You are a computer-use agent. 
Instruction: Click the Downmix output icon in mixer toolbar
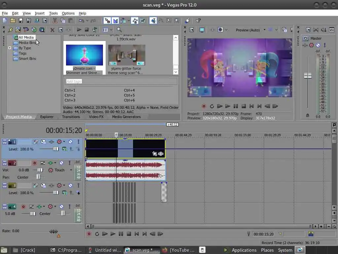[x=316, y=30]
